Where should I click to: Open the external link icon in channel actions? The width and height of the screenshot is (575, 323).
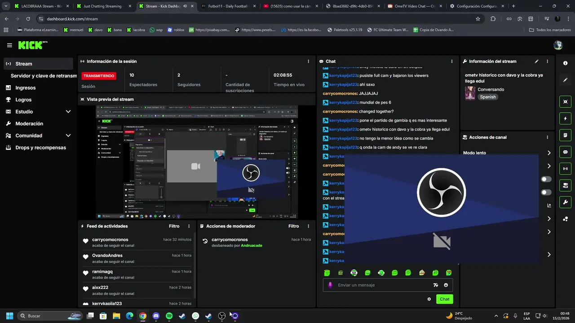(549, 206)
